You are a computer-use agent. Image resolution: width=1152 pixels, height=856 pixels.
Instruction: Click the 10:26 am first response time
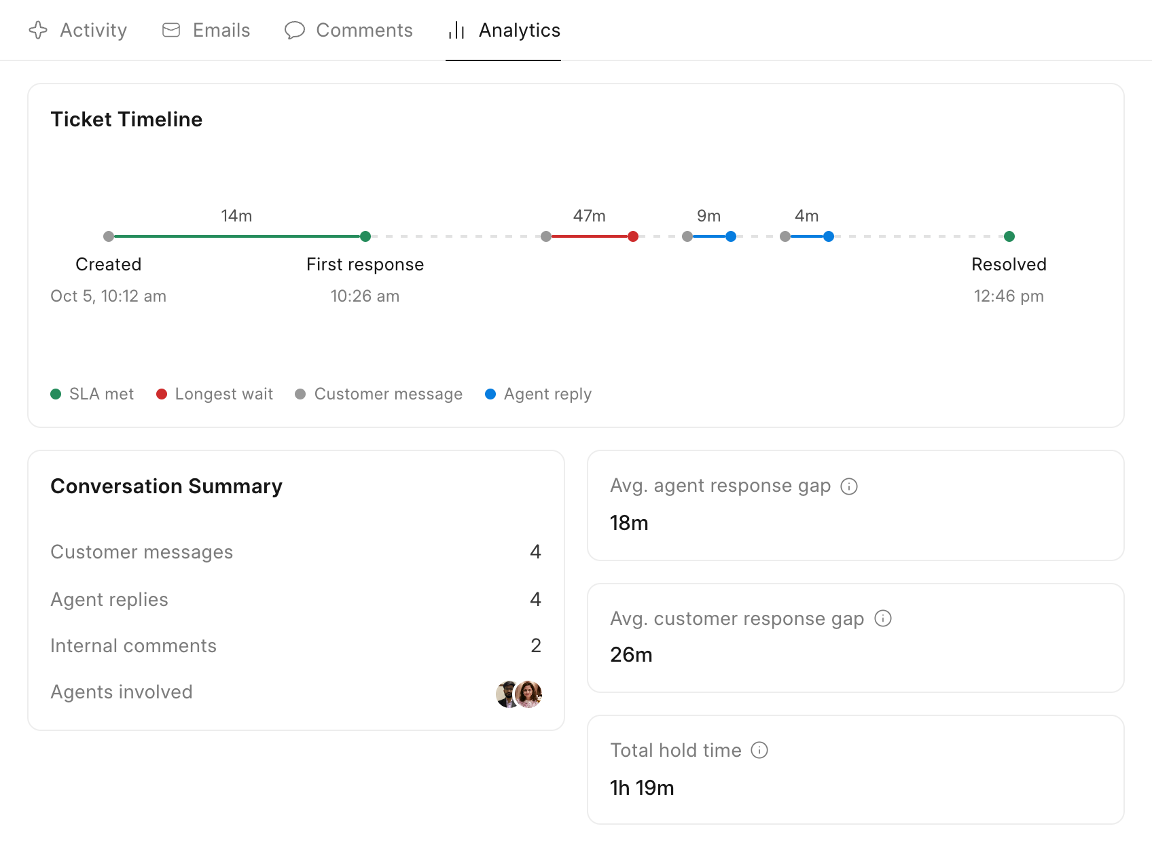pyautogui.click(x=365, y=296)
